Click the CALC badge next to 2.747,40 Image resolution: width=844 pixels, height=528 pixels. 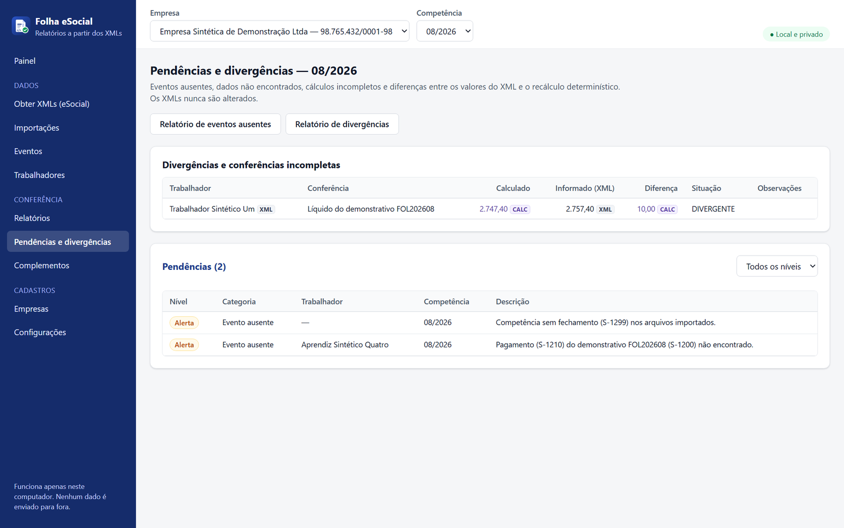(520, 210)
